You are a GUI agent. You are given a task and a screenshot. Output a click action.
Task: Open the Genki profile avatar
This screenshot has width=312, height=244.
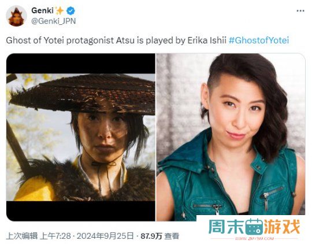point(16,16)
